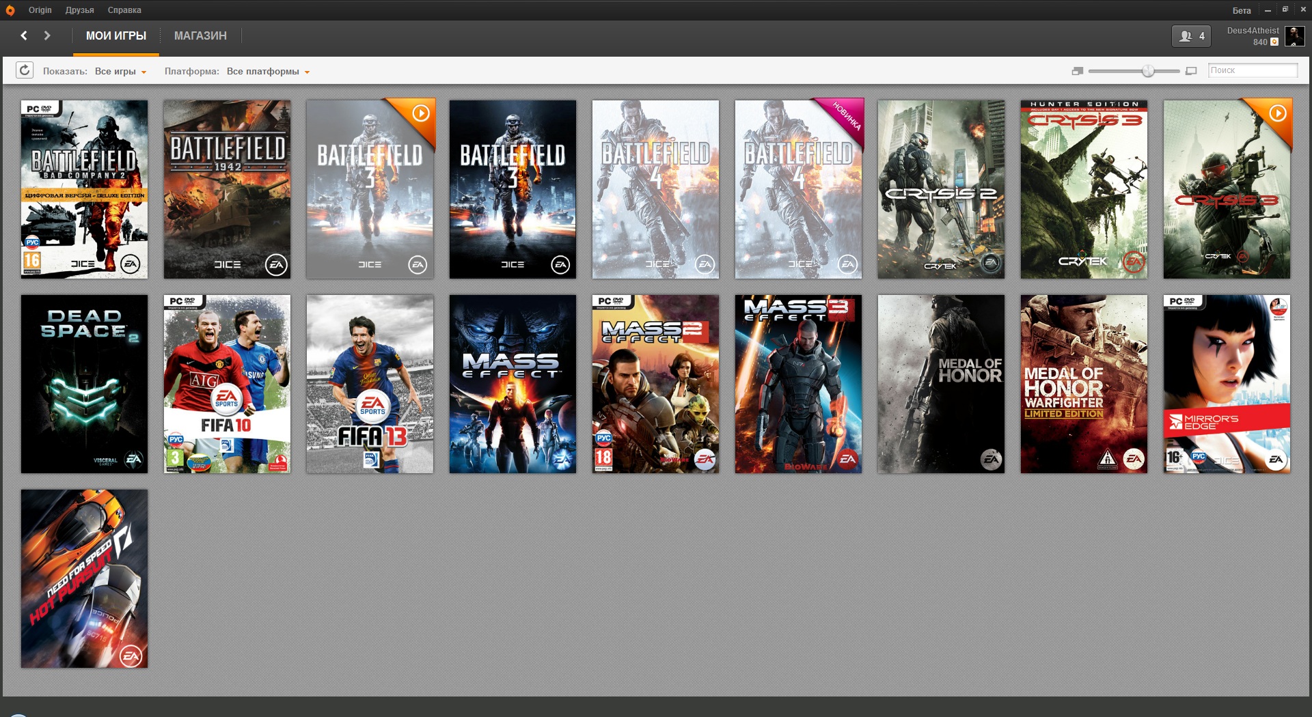Open the Справка menu
Image resolution: width=1312 pixels, height=717 pixels.
124,10
